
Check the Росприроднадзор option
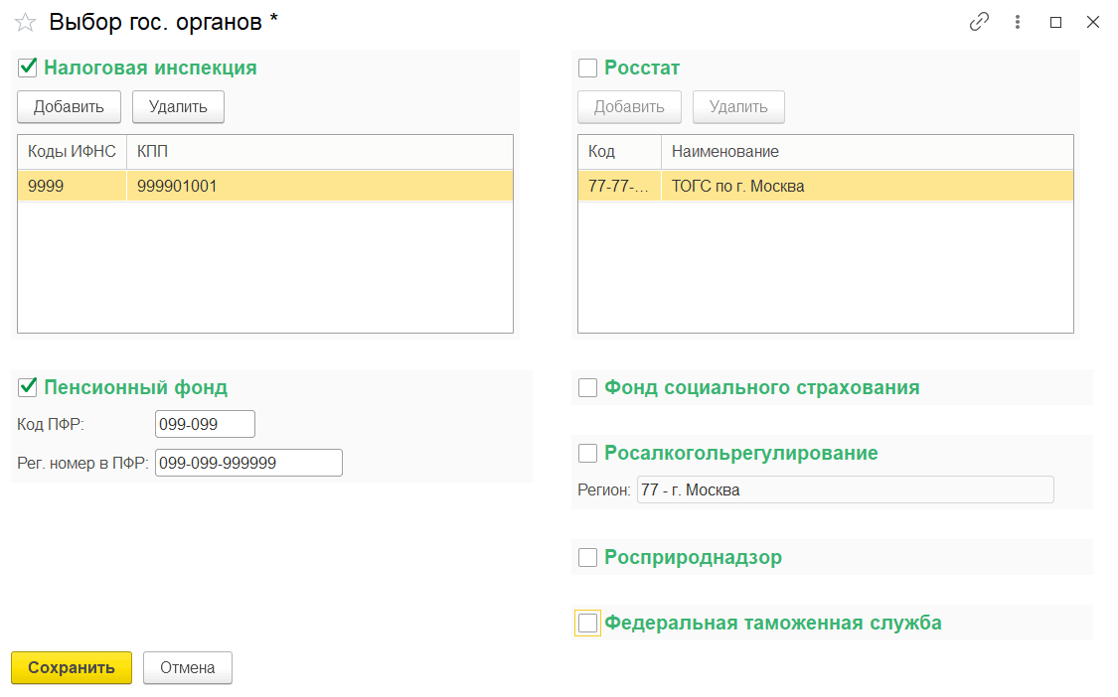[588, 558]
